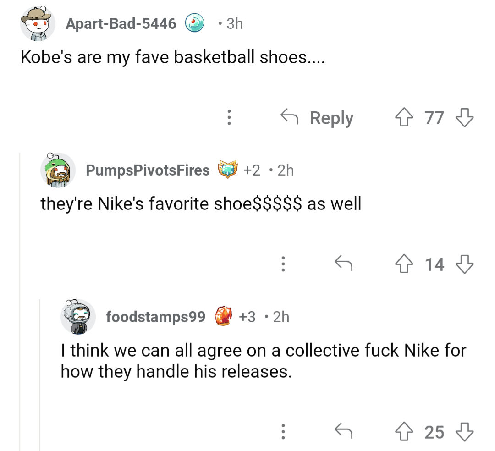Open the overflow menu on Apart-Bad-5446's comment
Screen dimensions: 495x451
[x=229, y=117]
